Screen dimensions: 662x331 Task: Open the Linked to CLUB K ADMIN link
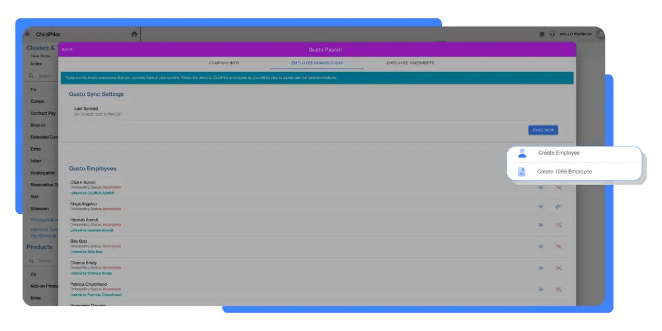[x=92, y=193]
